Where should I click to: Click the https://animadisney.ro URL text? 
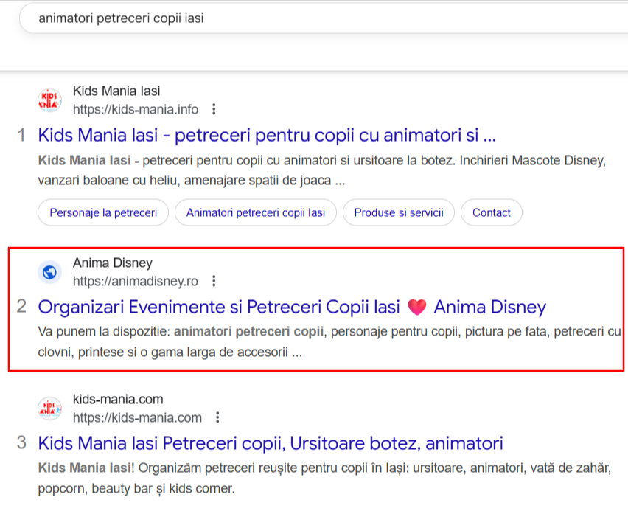[136, 281]
